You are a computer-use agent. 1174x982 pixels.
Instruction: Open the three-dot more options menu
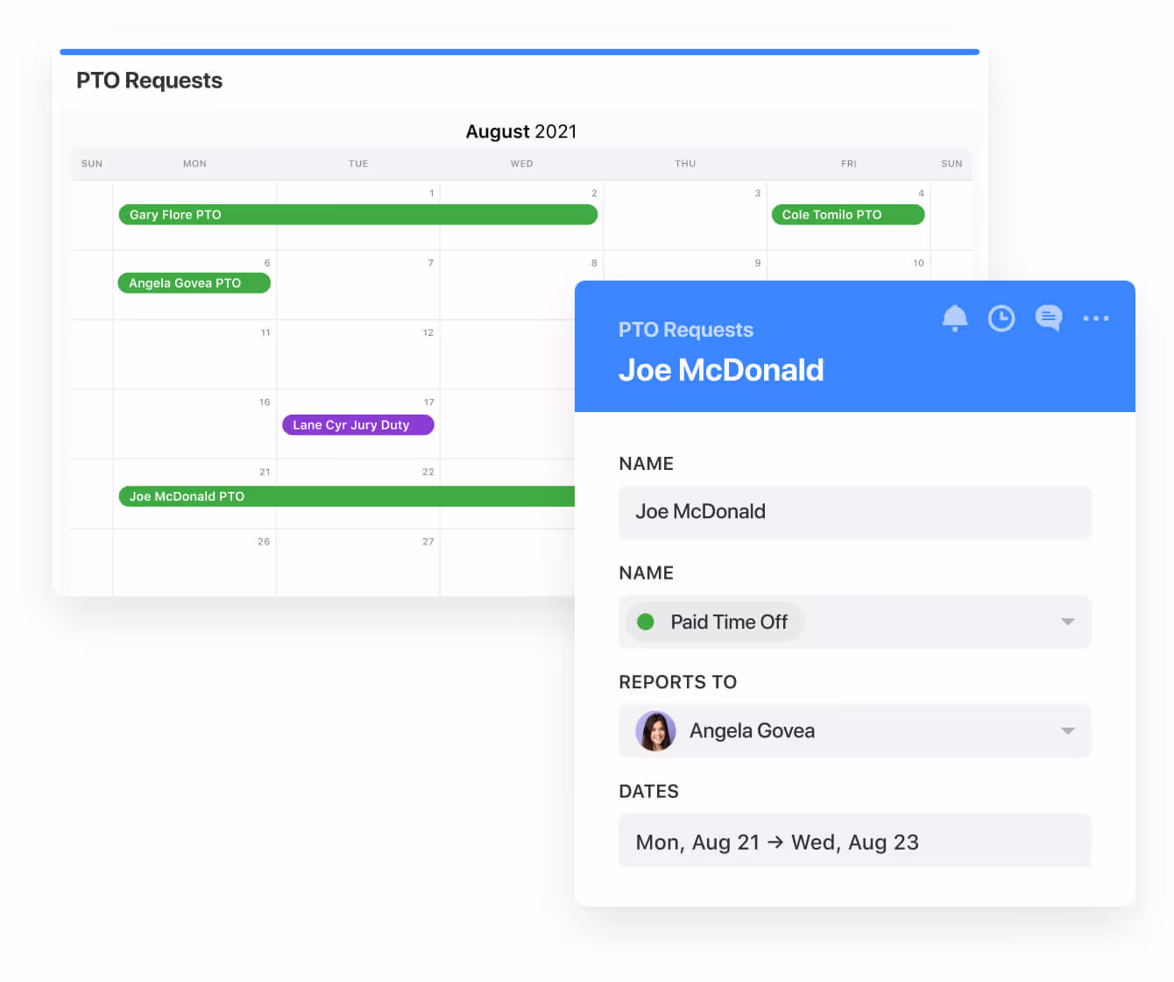1095,318
